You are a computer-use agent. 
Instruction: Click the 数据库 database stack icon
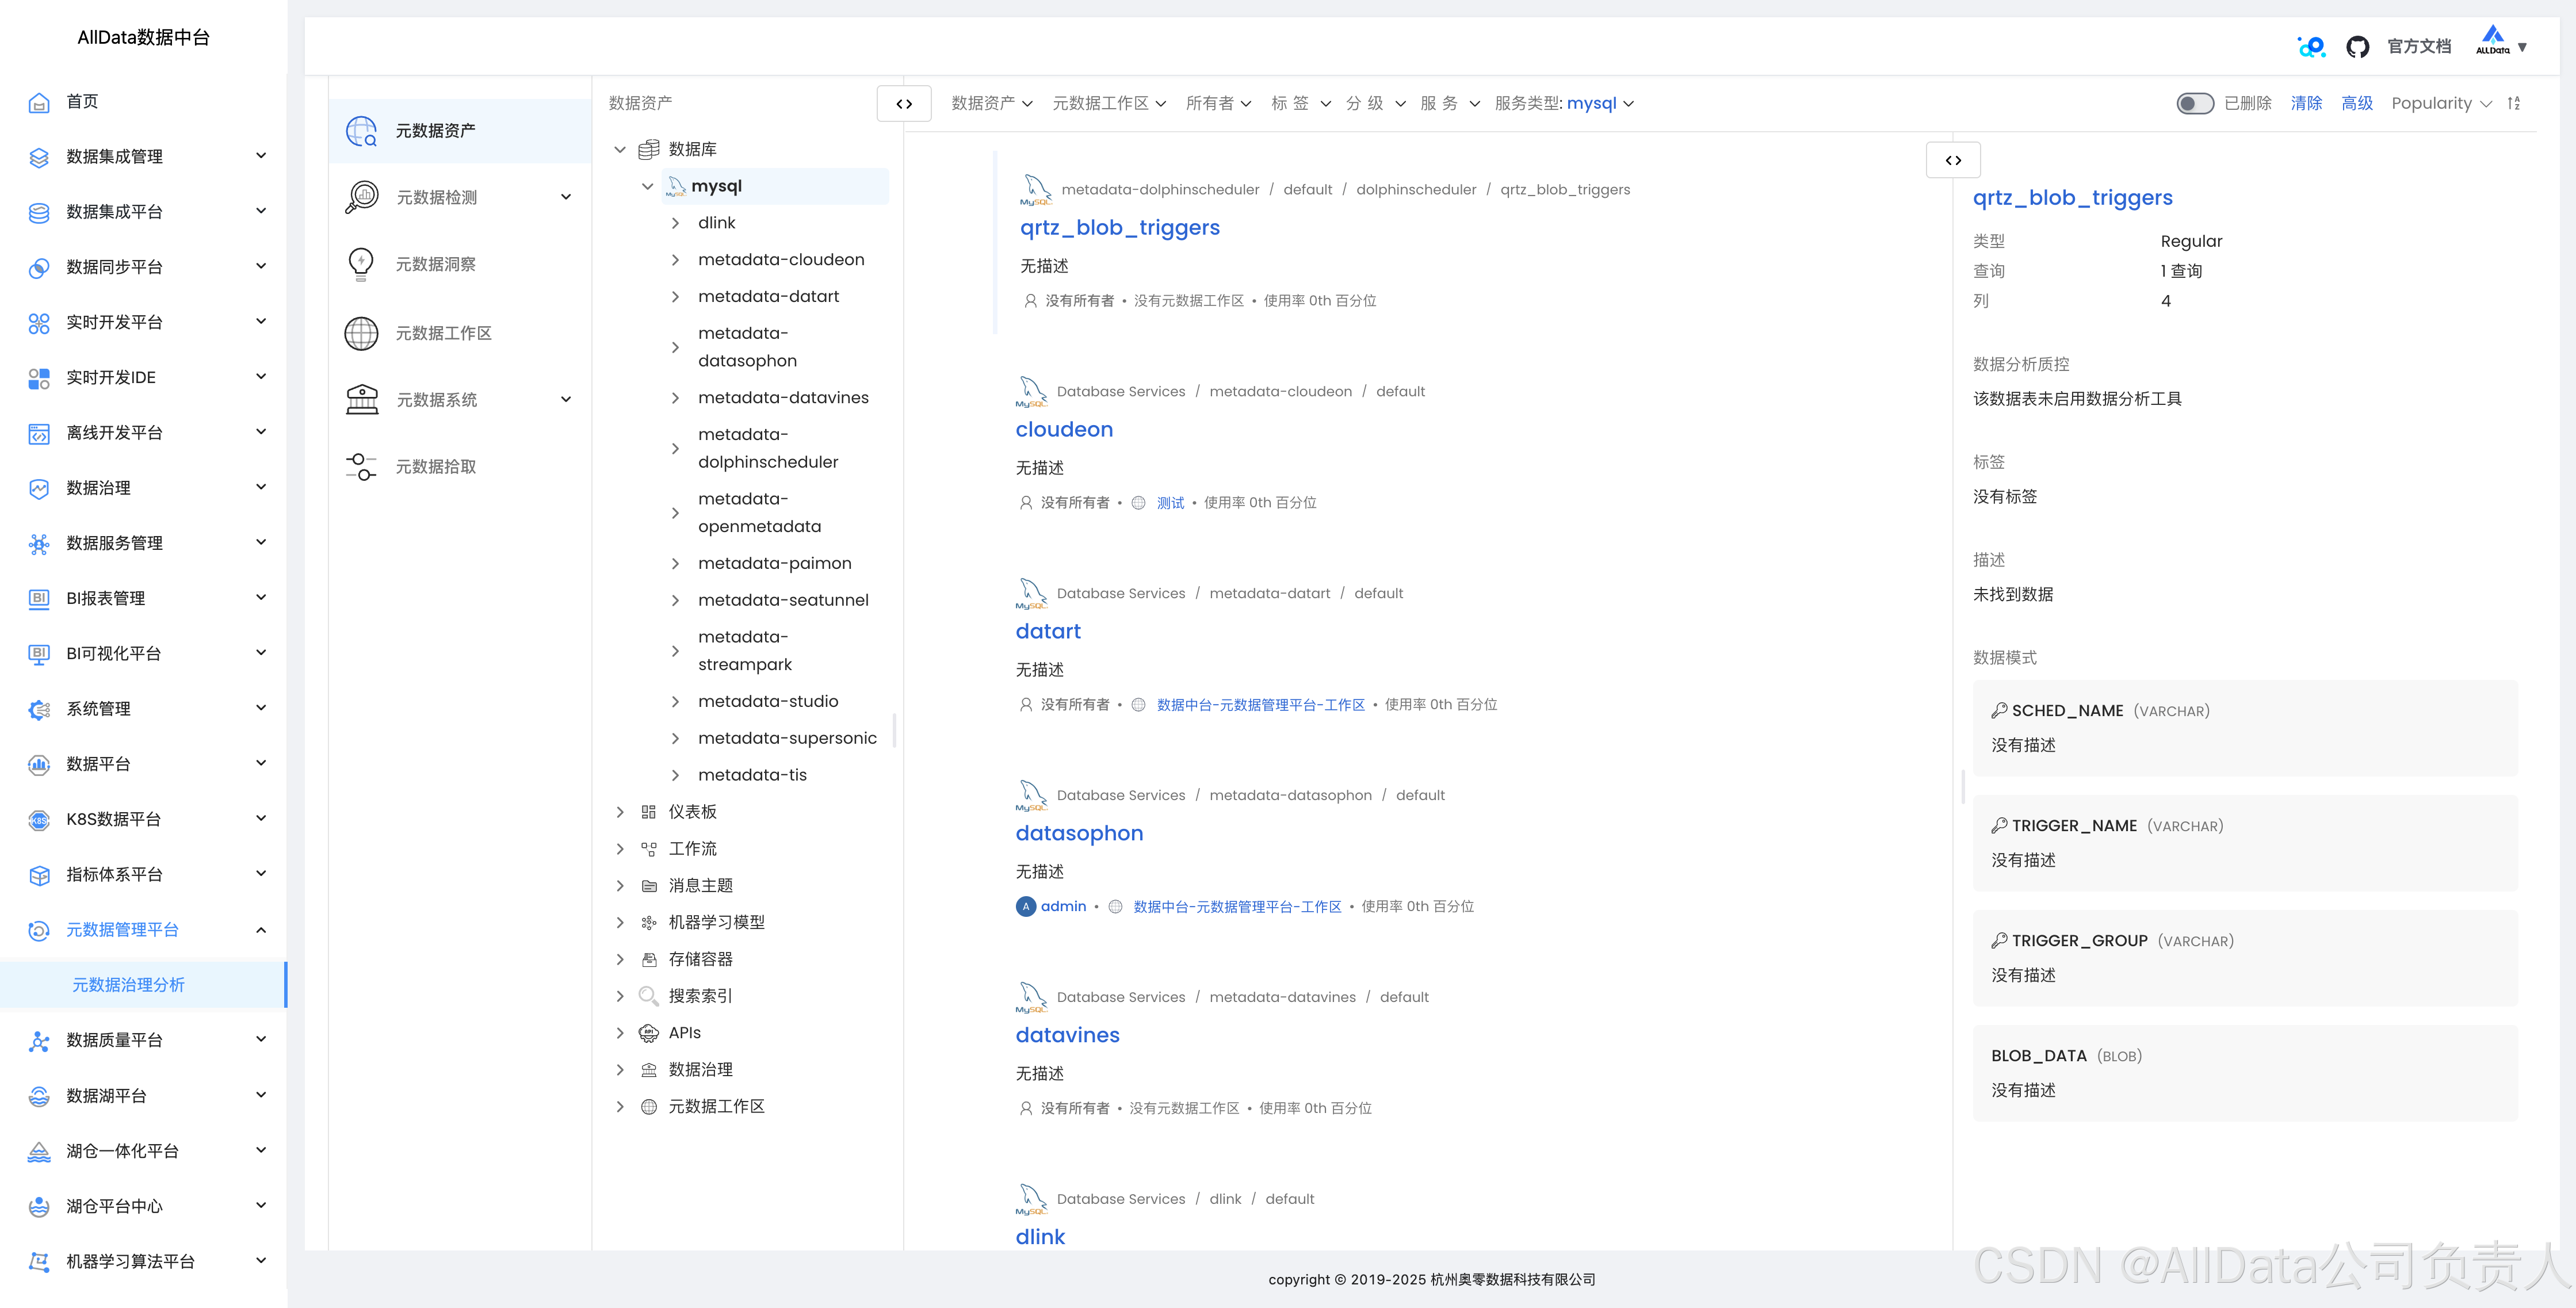[x=649, y=149]
